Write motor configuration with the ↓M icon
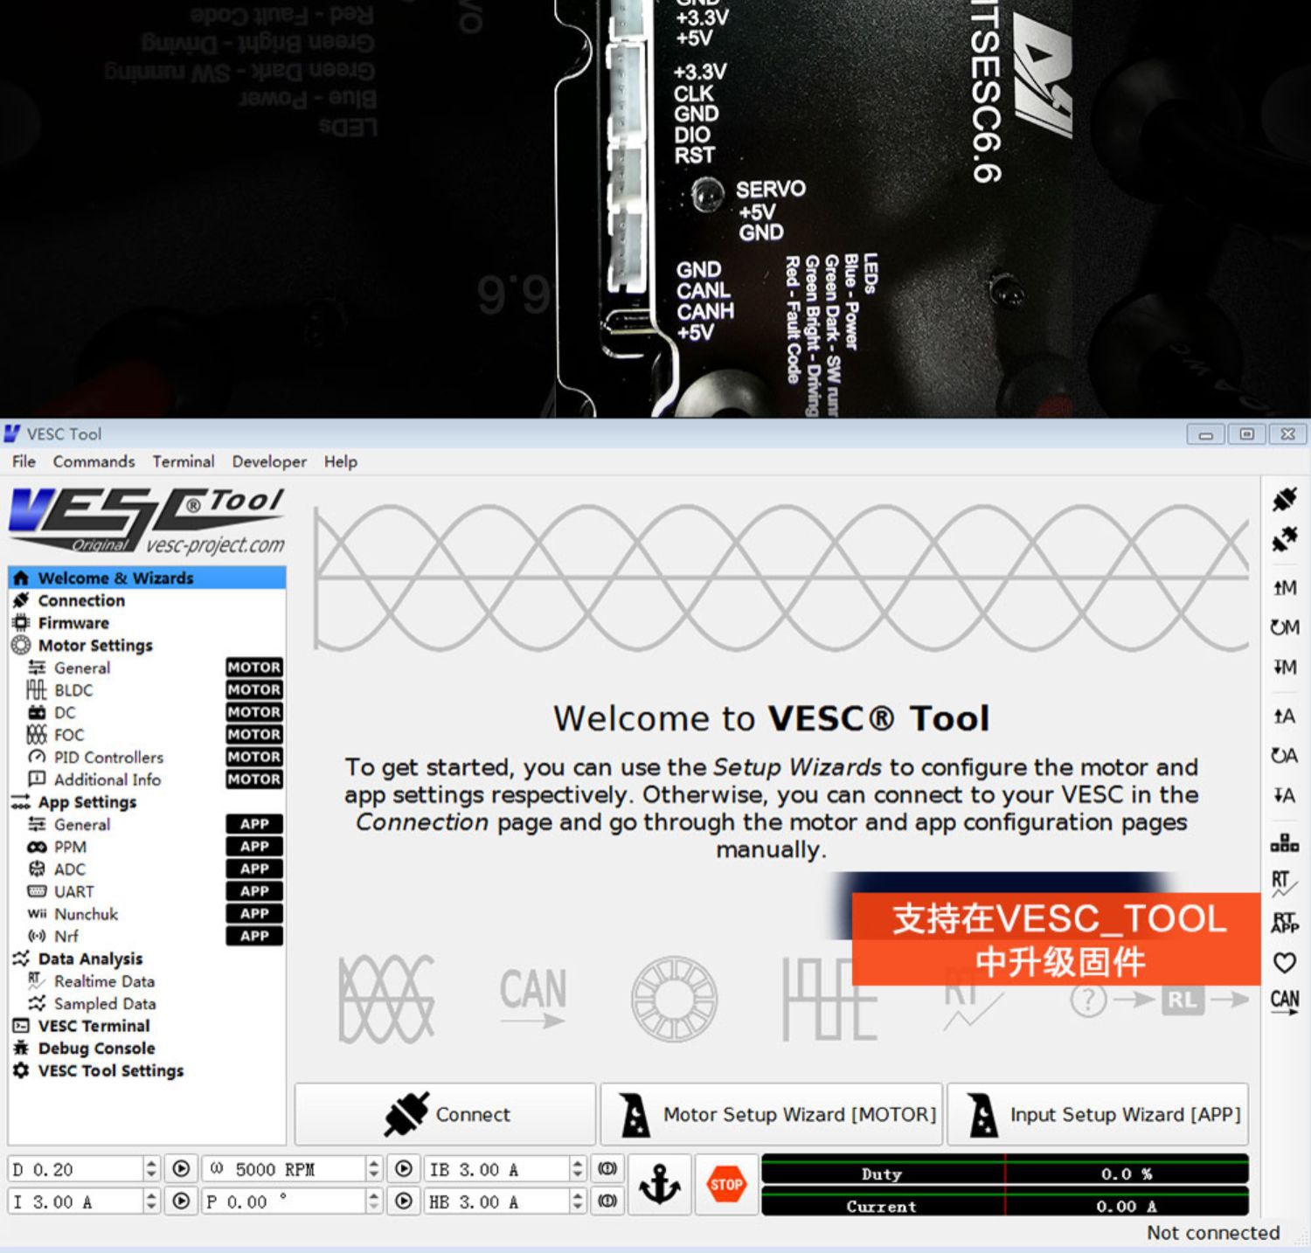The height and width of the screenshot is (1253, 1311). [x=1284, y=668]
